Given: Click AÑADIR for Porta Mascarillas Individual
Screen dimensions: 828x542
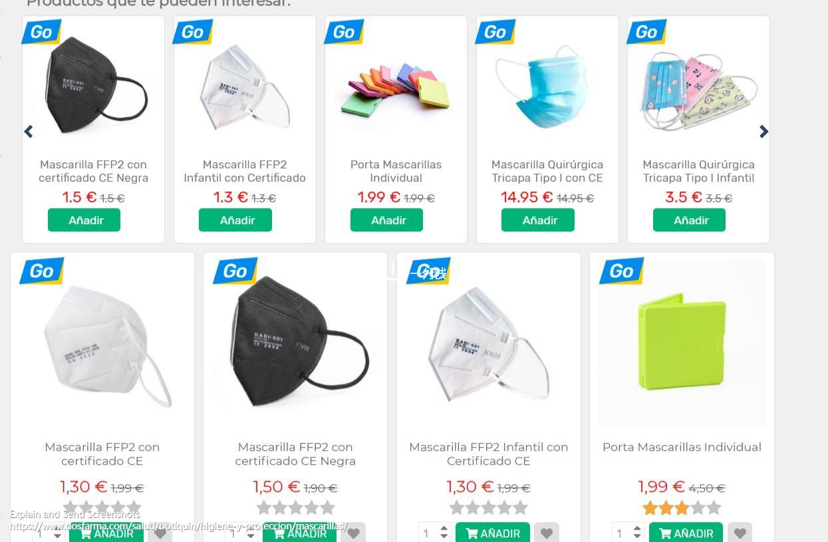Looking at the screenshot, I should pos(686,533).
